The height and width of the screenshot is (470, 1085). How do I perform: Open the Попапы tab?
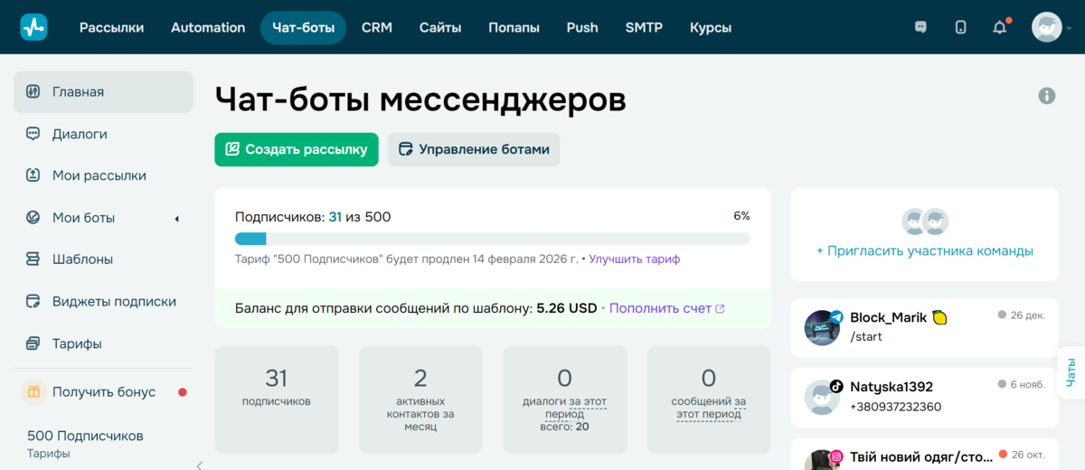(514, 27)
